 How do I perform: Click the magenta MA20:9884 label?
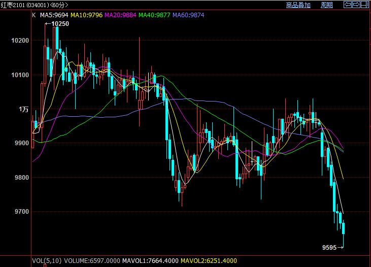click(120, 15)
